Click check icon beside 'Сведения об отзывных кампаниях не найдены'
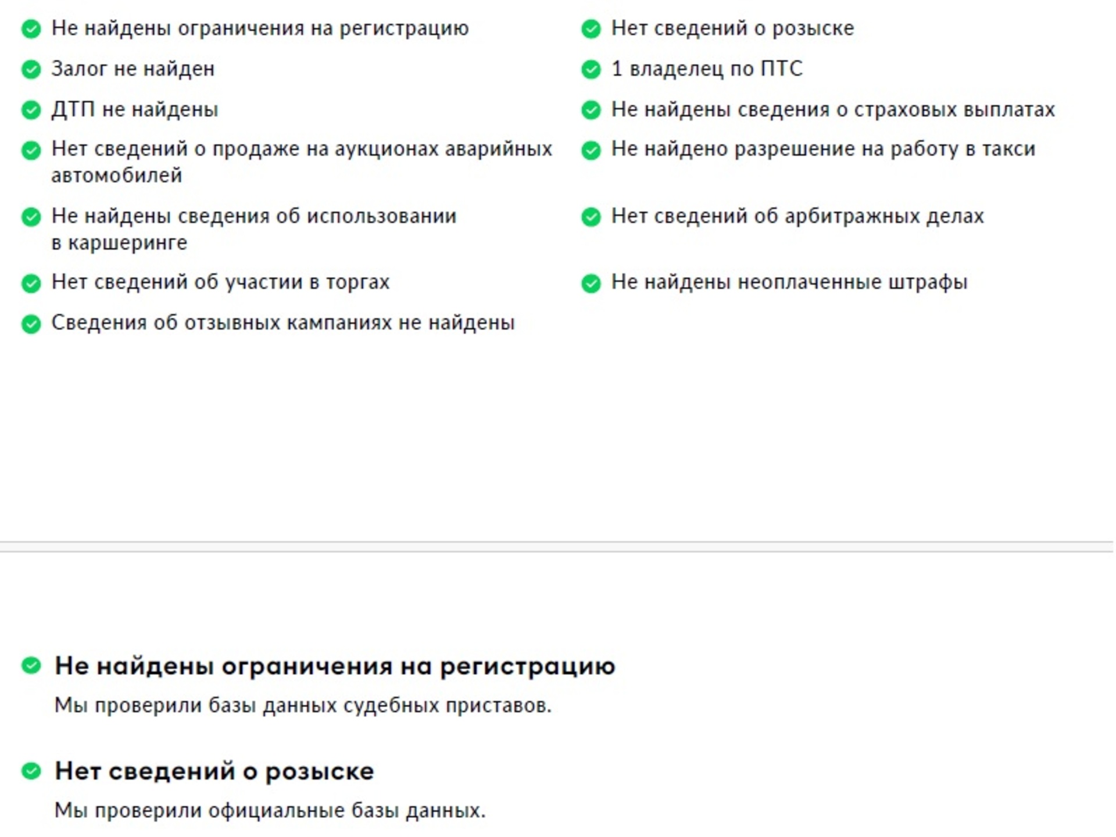The height and width of the screenshot is (837, 1116). click(31, 324)
